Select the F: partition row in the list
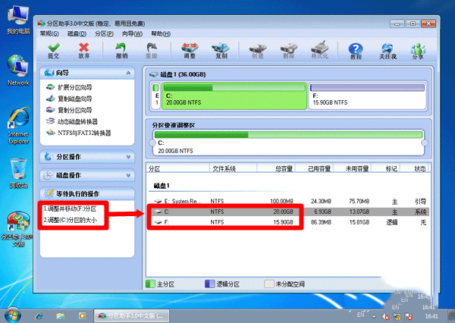Viewport: 455px width, 323px height. point(289,222)
